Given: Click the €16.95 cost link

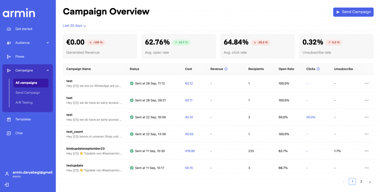Looking at the screenshot, I should (190, 151).
